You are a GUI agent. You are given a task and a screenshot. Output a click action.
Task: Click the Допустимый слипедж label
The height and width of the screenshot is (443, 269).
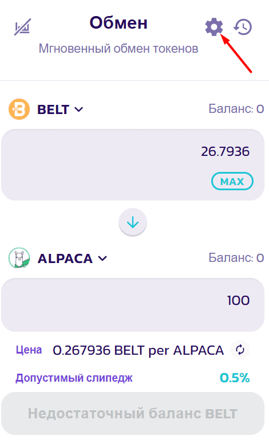[74, 378]
